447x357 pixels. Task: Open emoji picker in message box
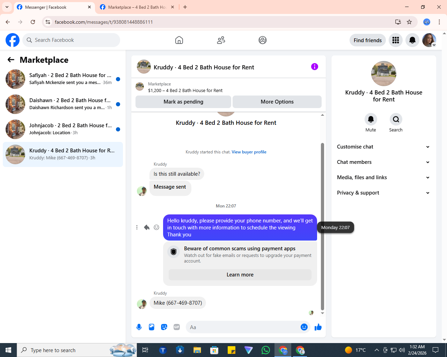point(304,327)
